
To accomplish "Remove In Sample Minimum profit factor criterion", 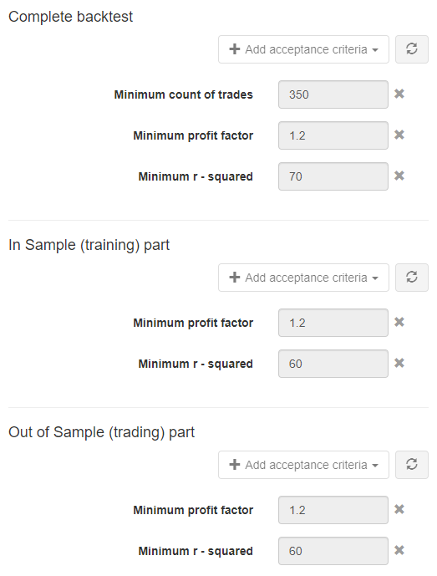I will point(399,322).
